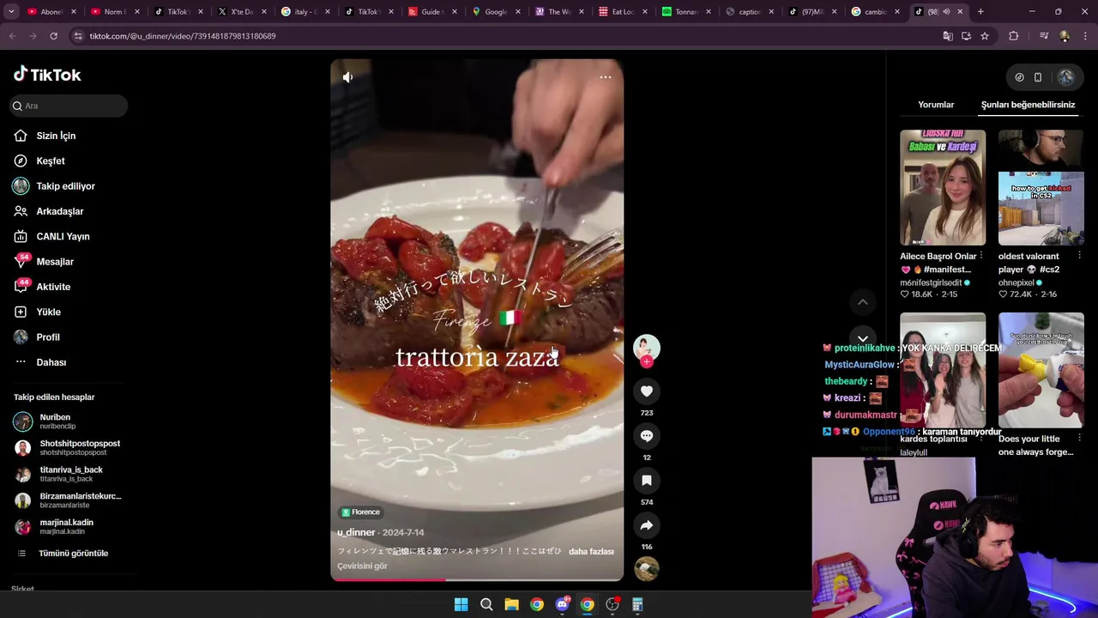Seek on the video progress bar
This screenshot has width=1098, height=618.
(477, 579)
